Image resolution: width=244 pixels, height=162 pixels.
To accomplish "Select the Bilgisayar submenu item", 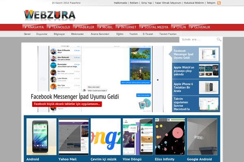I will point(59,34).
